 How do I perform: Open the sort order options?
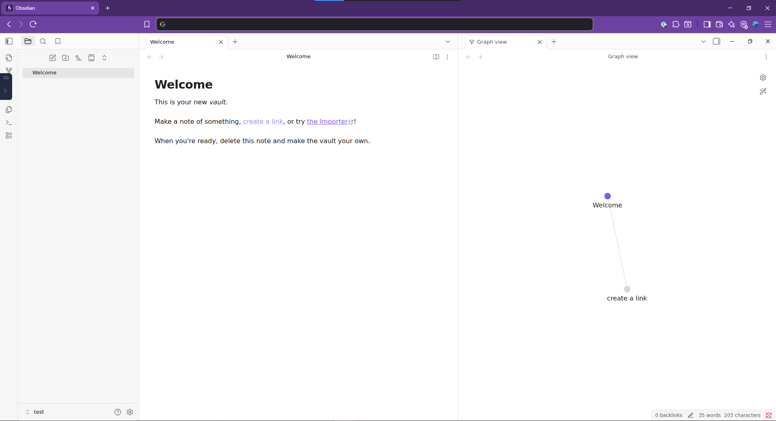tap(78, 58)
